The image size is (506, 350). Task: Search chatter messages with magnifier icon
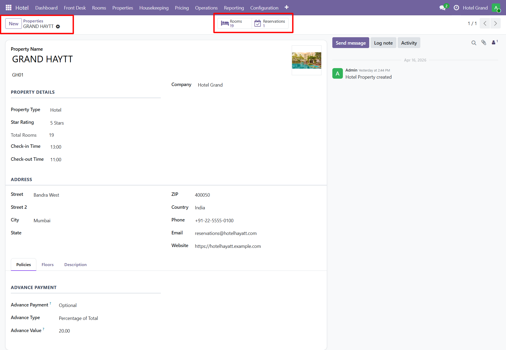point(474,43)
